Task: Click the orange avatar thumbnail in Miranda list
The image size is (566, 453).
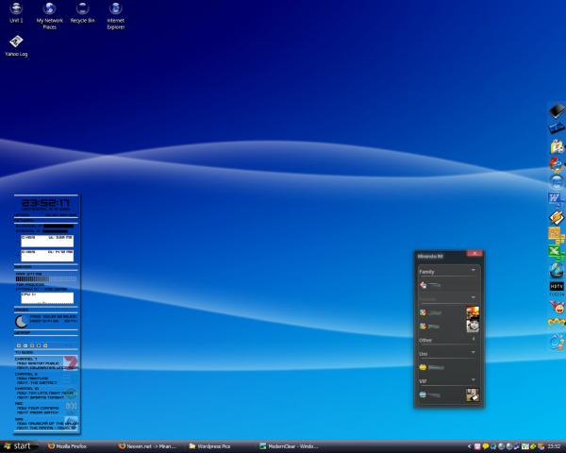Action: coord(473,312)
